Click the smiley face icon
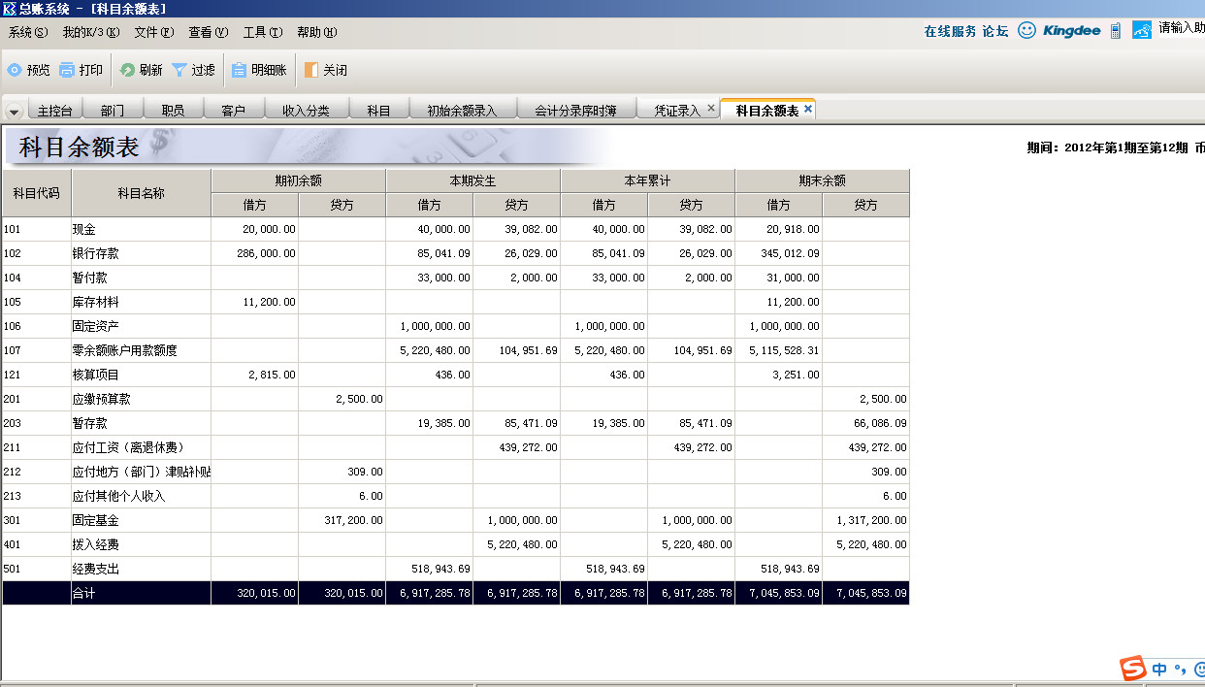This screenshot has height=687, width=1205. (1026, 30)
